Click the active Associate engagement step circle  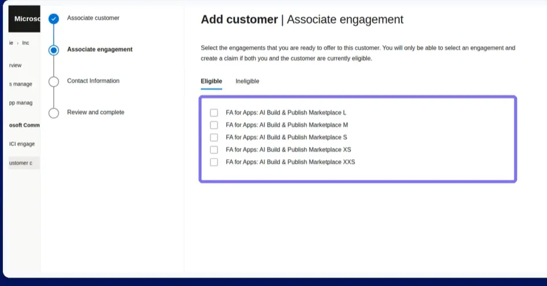coord(54,50)
